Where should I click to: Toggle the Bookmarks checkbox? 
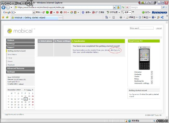tap(152, 81)
